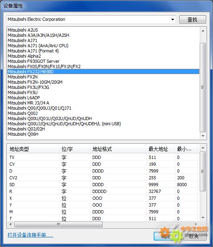Click DDDDD address format cell
The width and height of the screenshot is (213, 247).
pyautogui.click(x=99, y=191)
